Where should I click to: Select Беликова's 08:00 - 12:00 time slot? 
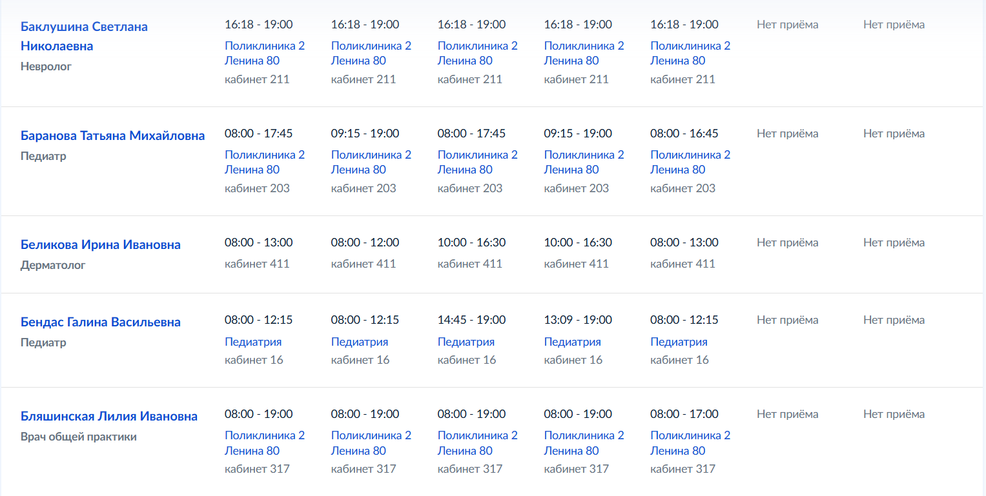point(365,243)
